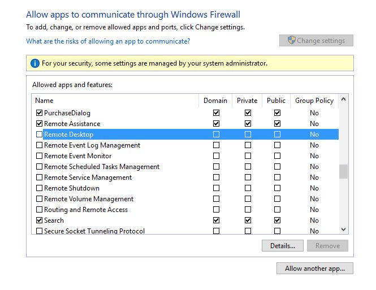Viewport: 376px width, 290px height.
Task: Uncheck PurchaseDialog Public checkbox
Action: [277, 112]
